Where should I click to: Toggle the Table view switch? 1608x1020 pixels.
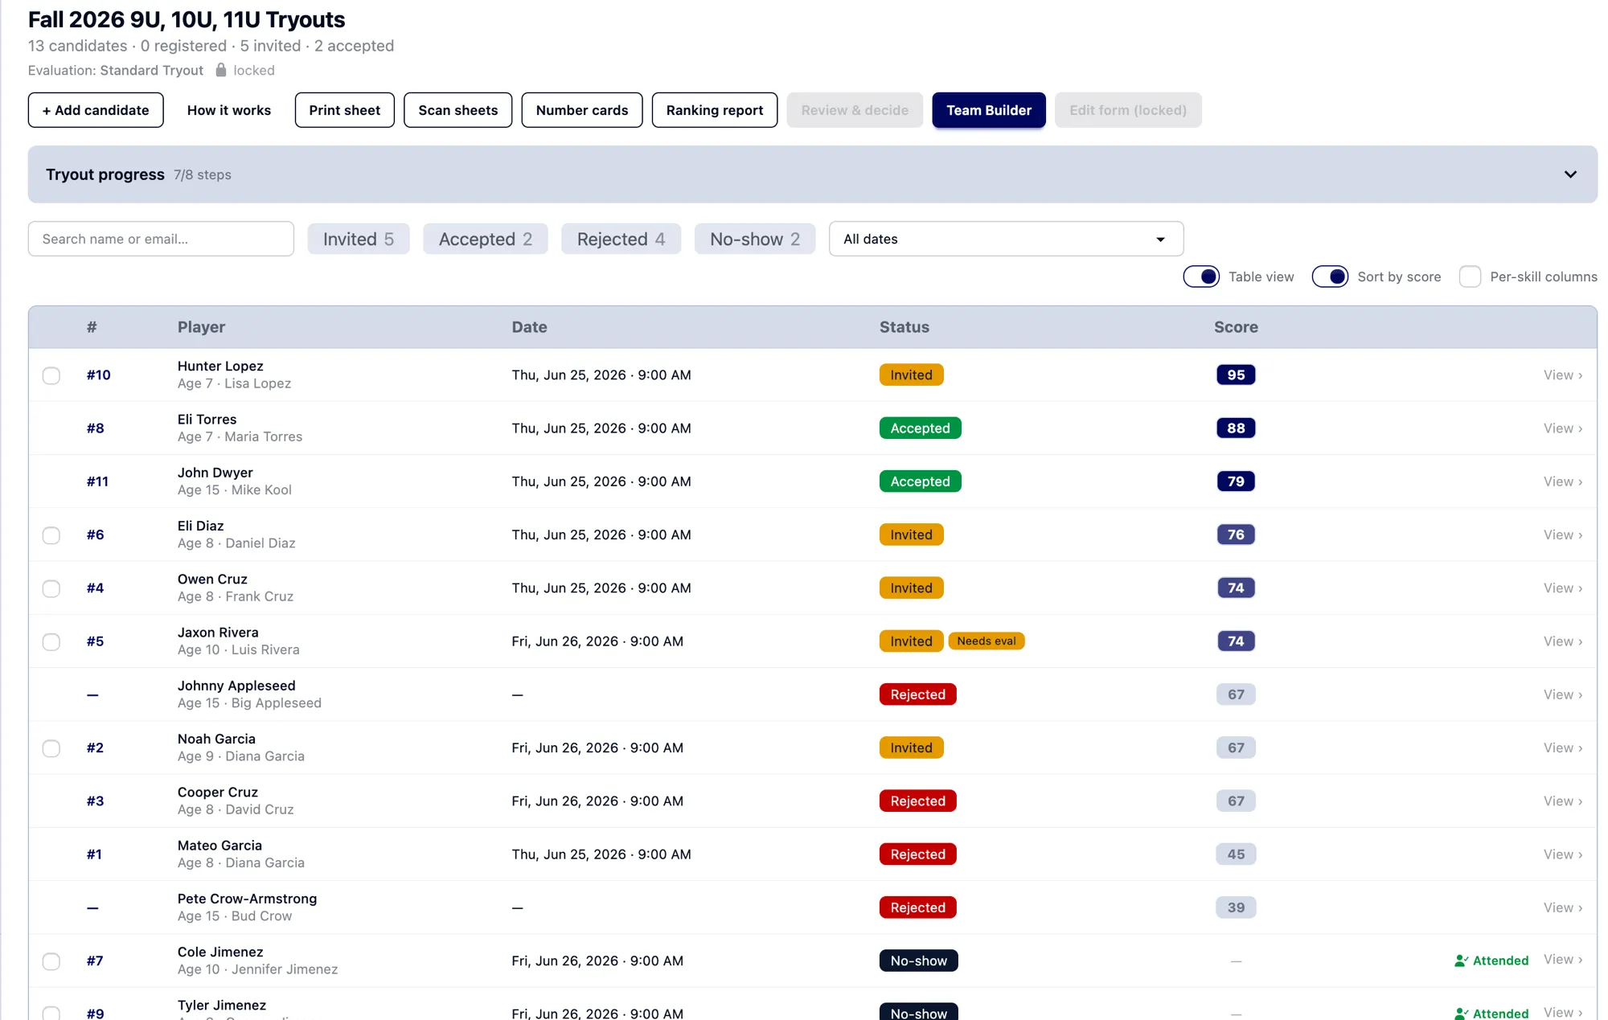[x=1201, y=277]
